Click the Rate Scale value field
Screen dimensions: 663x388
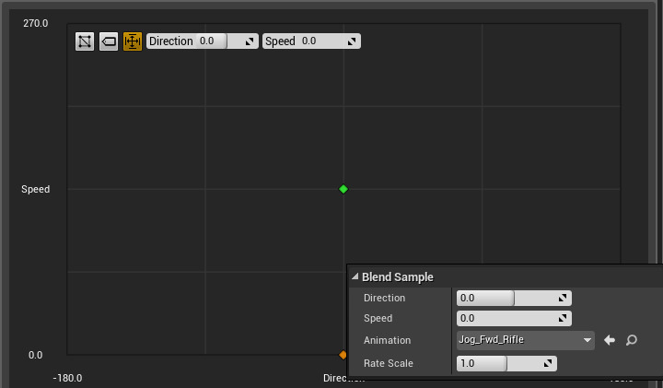506,363
